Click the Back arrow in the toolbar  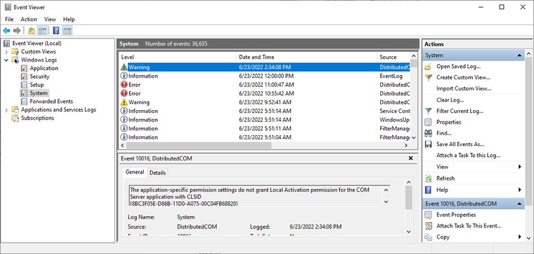pyautogui.click(x=7, y=31)
